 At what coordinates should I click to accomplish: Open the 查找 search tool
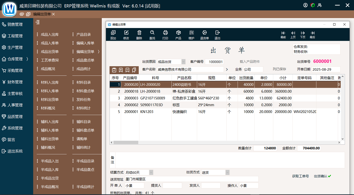[152, 34]
